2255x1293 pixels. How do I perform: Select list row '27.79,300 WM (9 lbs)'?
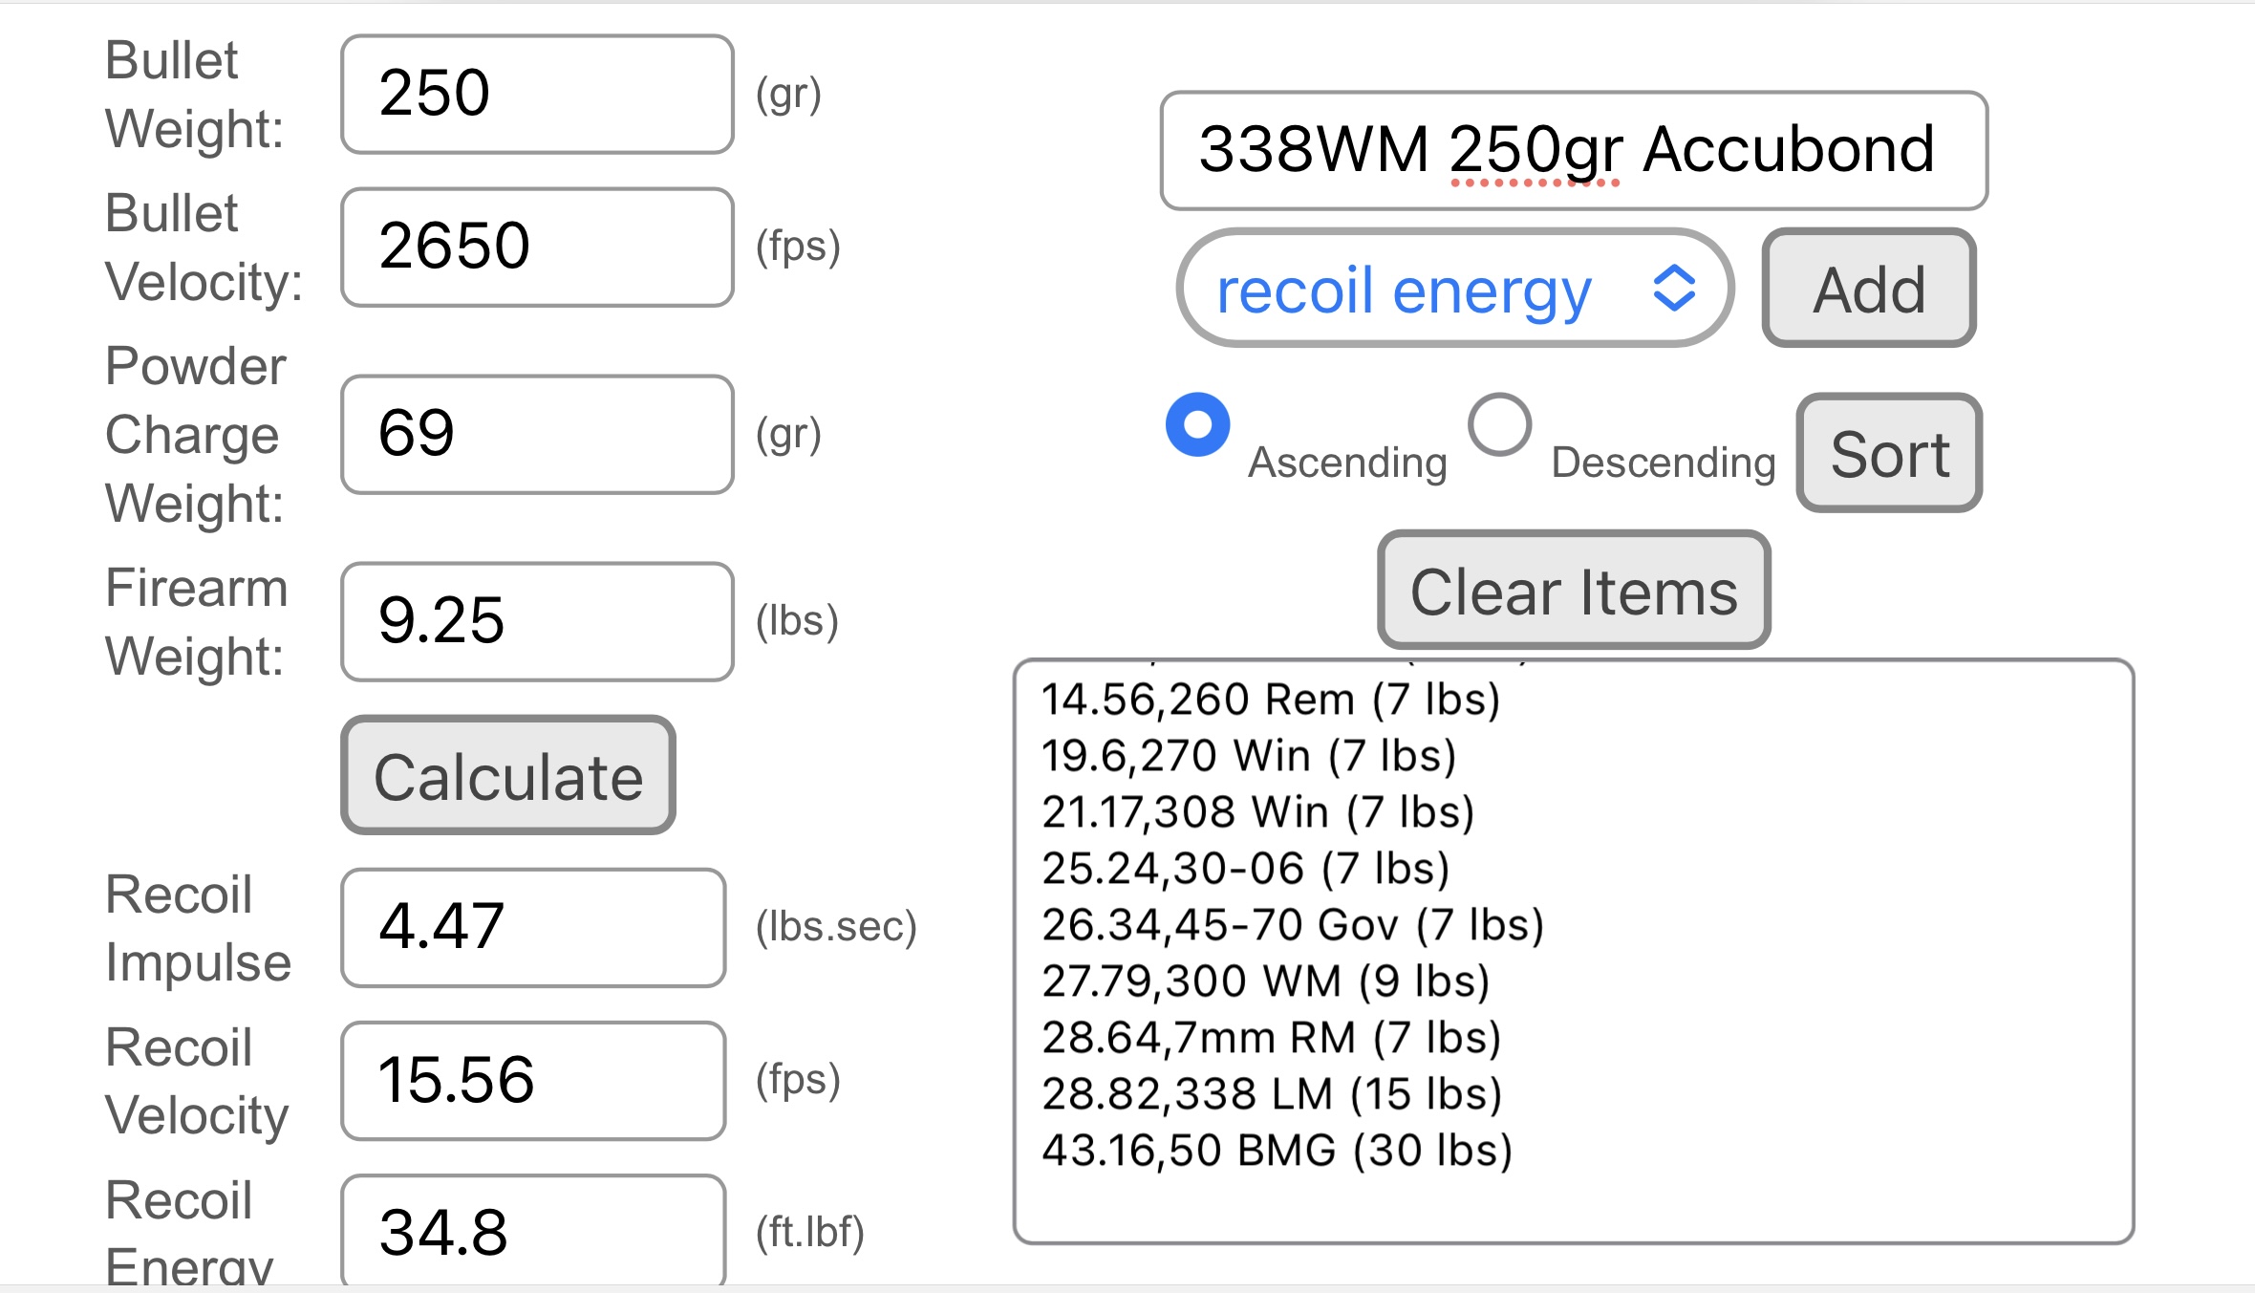click(1266, 981)
